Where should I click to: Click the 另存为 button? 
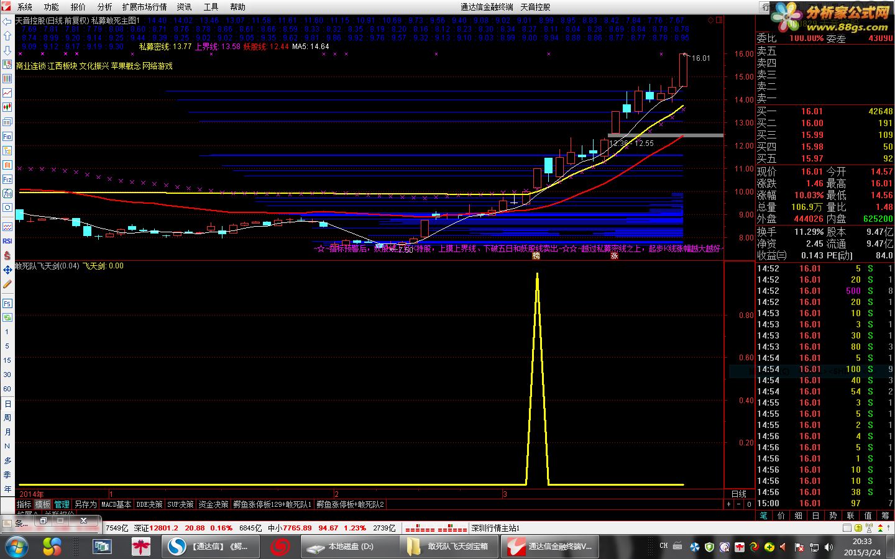[x=86, y=504]
